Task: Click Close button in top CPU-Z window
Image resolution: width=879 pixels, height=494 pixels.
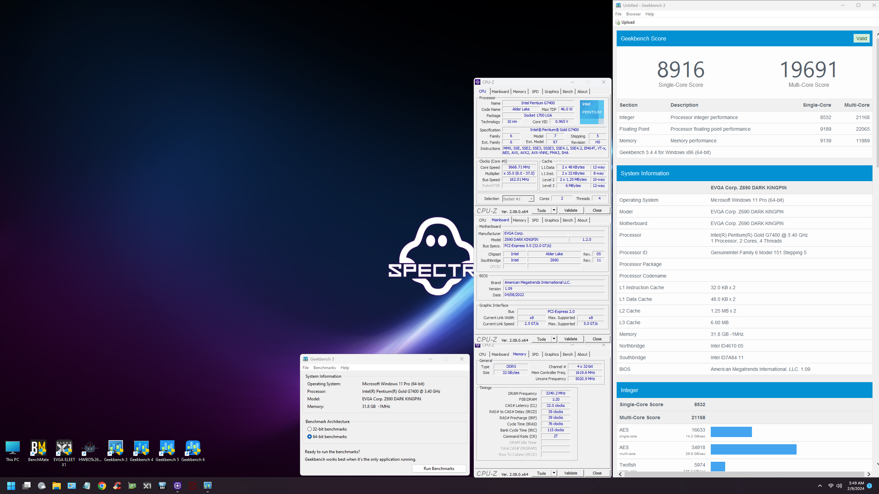Action: (597, 210)
